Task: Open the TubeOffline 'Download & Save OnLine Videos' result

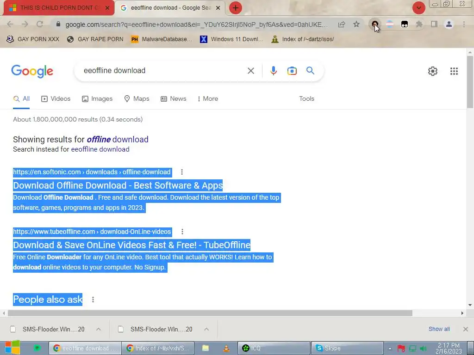Action: click(x=132, y=245)
